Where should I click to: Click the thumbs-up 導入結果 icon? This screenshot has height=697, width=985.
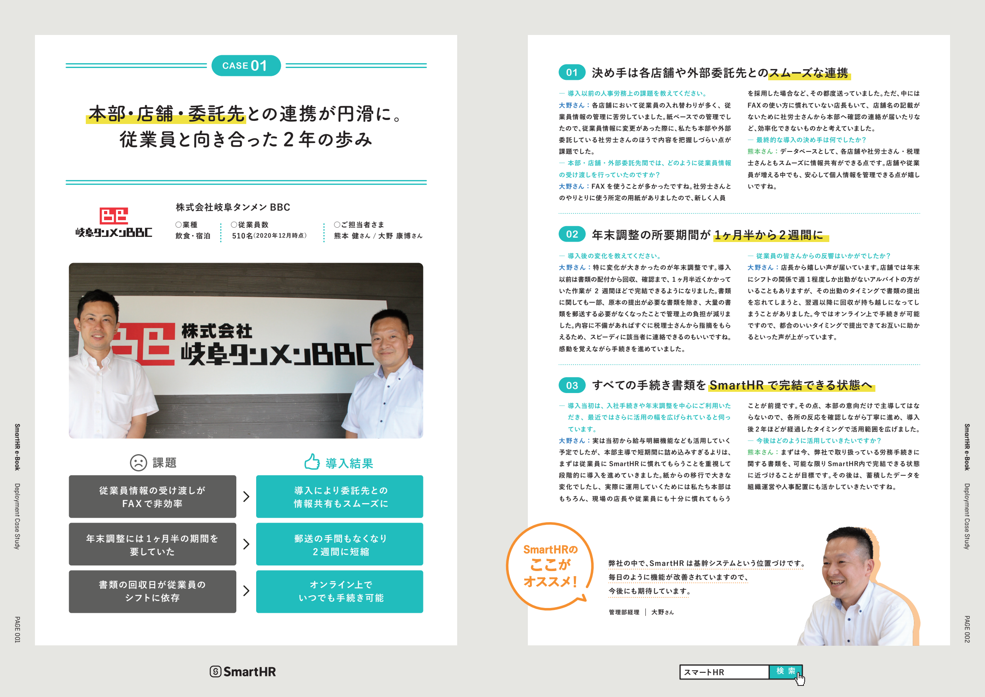click(312, 462)
